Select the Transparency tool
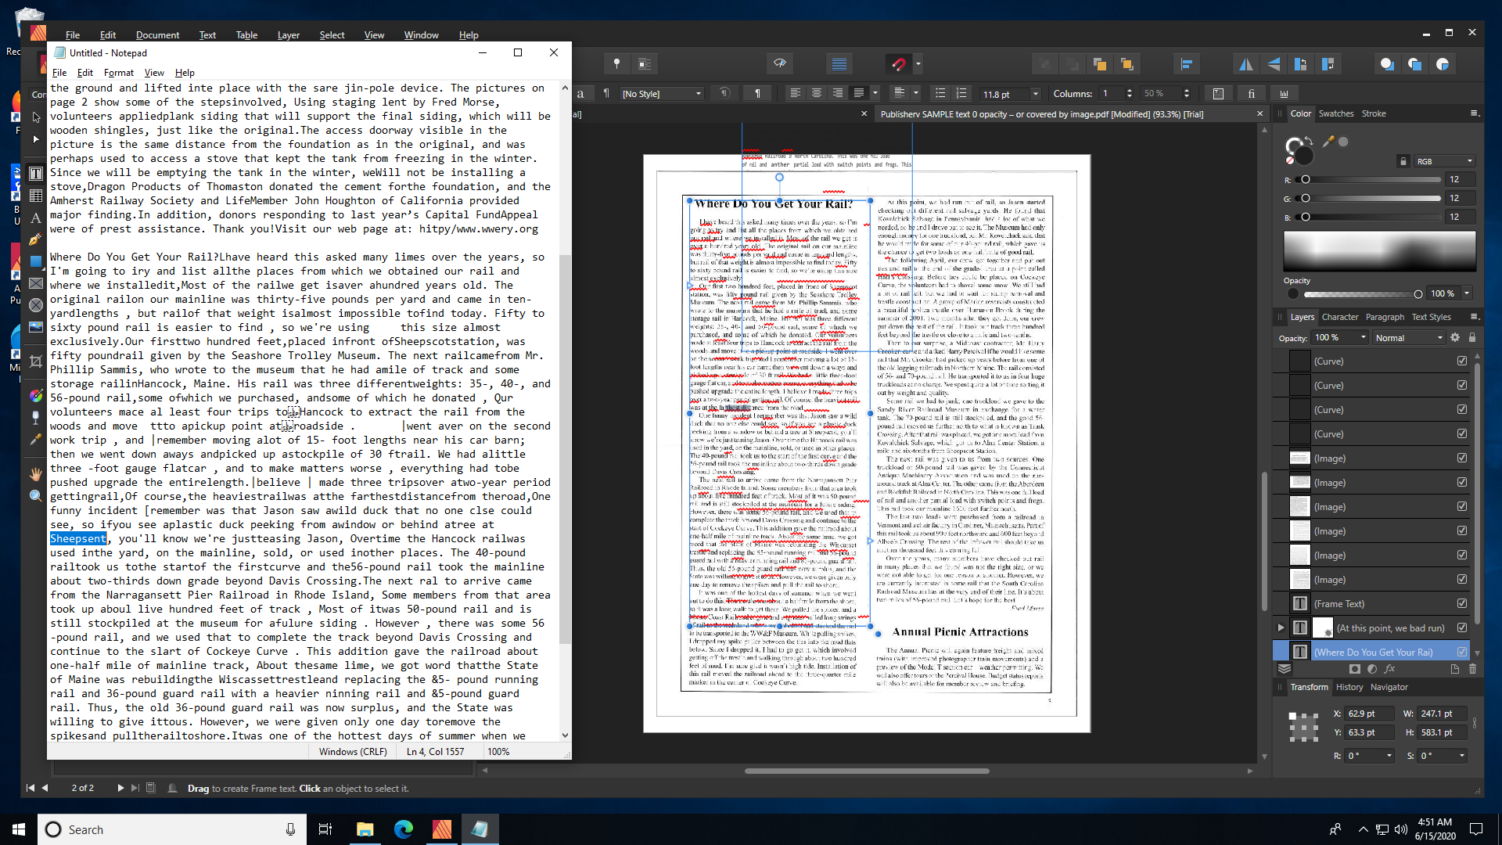Image resolution: width=1502 pixels, height=845 pixels. 36,418
